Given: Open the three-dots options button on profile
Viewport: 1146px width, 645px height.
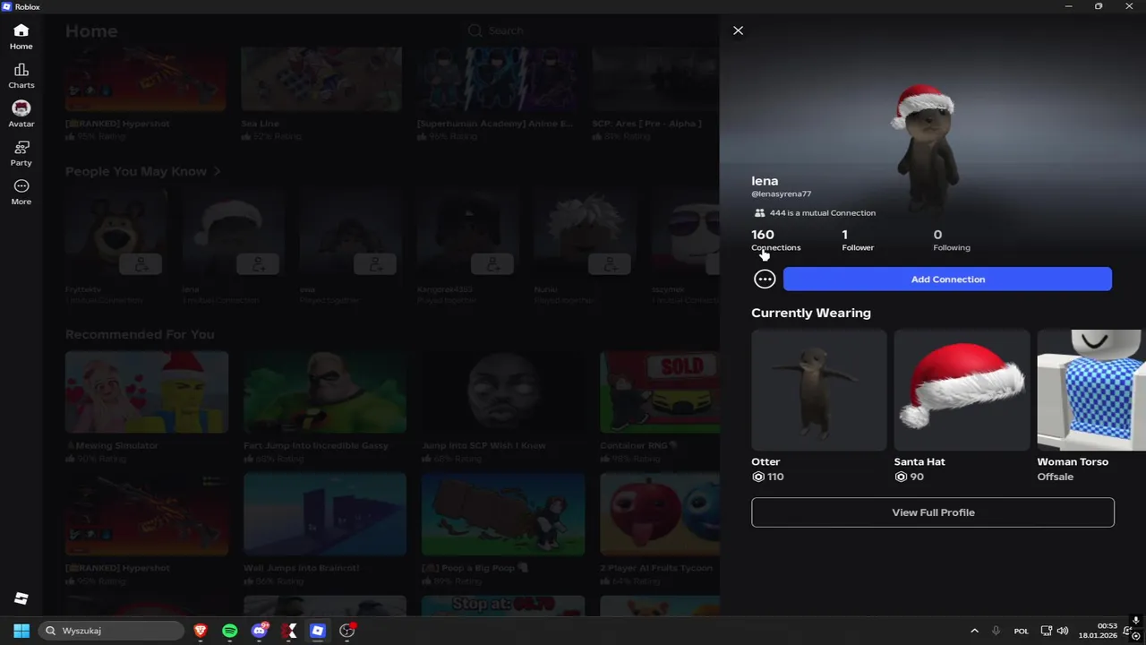Looking at the screenshot, I should tap(765, 279).
